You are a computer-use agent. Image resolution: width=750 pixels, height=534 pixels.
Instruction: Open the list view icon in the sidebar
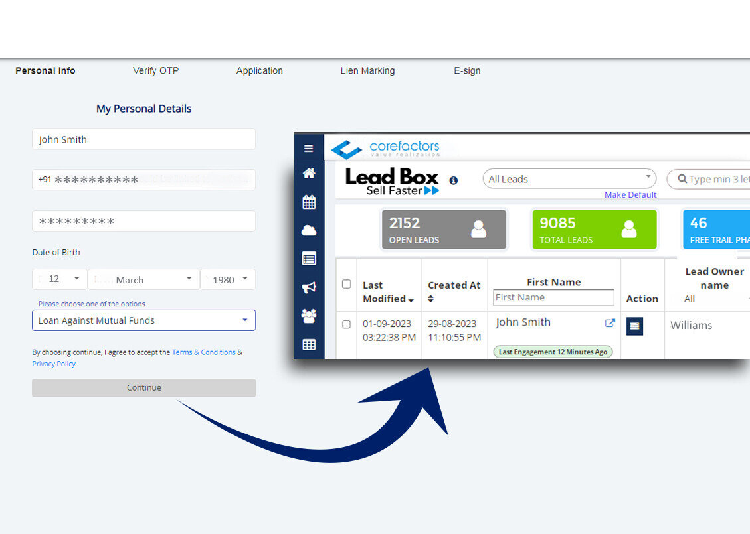click(x=309, y=259)
